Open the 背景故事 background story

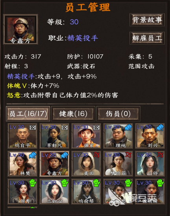147,20
